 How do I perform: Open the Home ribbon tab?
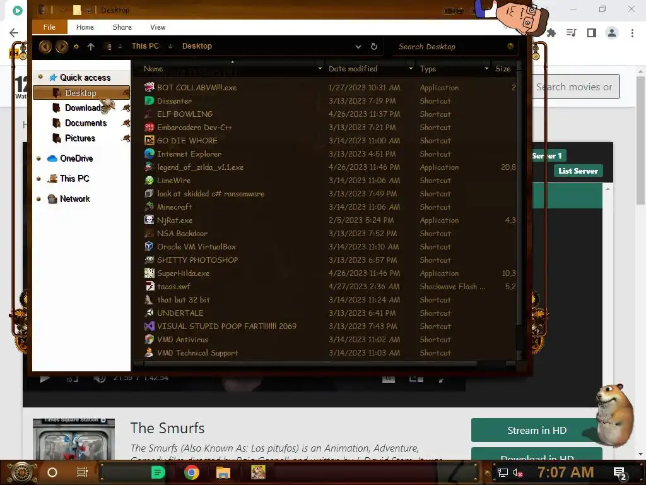pos(85,27)
